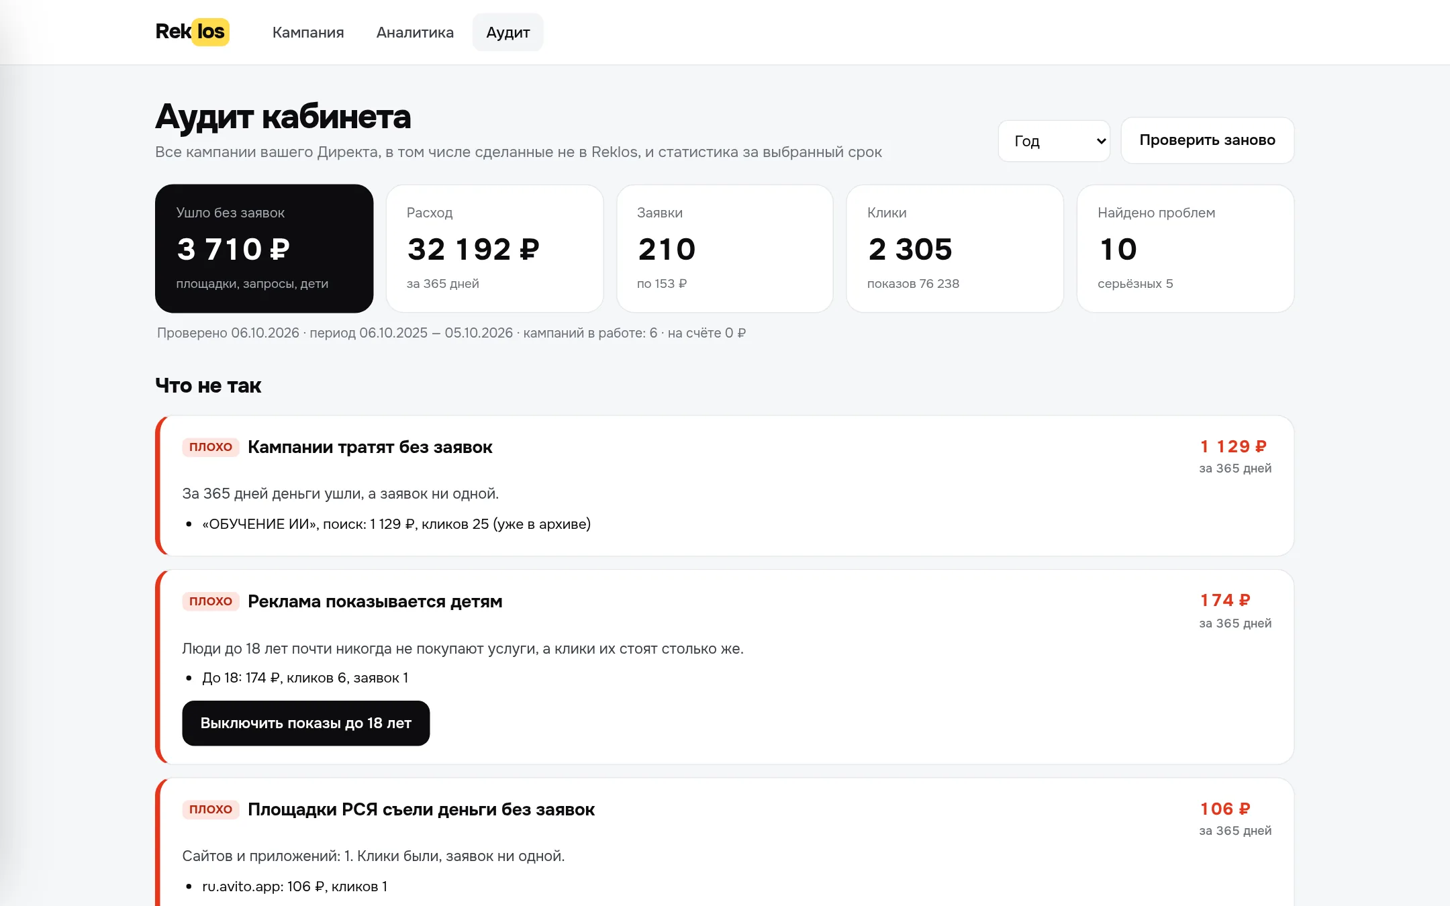Switch to the Аналитика tab

click(415, 32)
